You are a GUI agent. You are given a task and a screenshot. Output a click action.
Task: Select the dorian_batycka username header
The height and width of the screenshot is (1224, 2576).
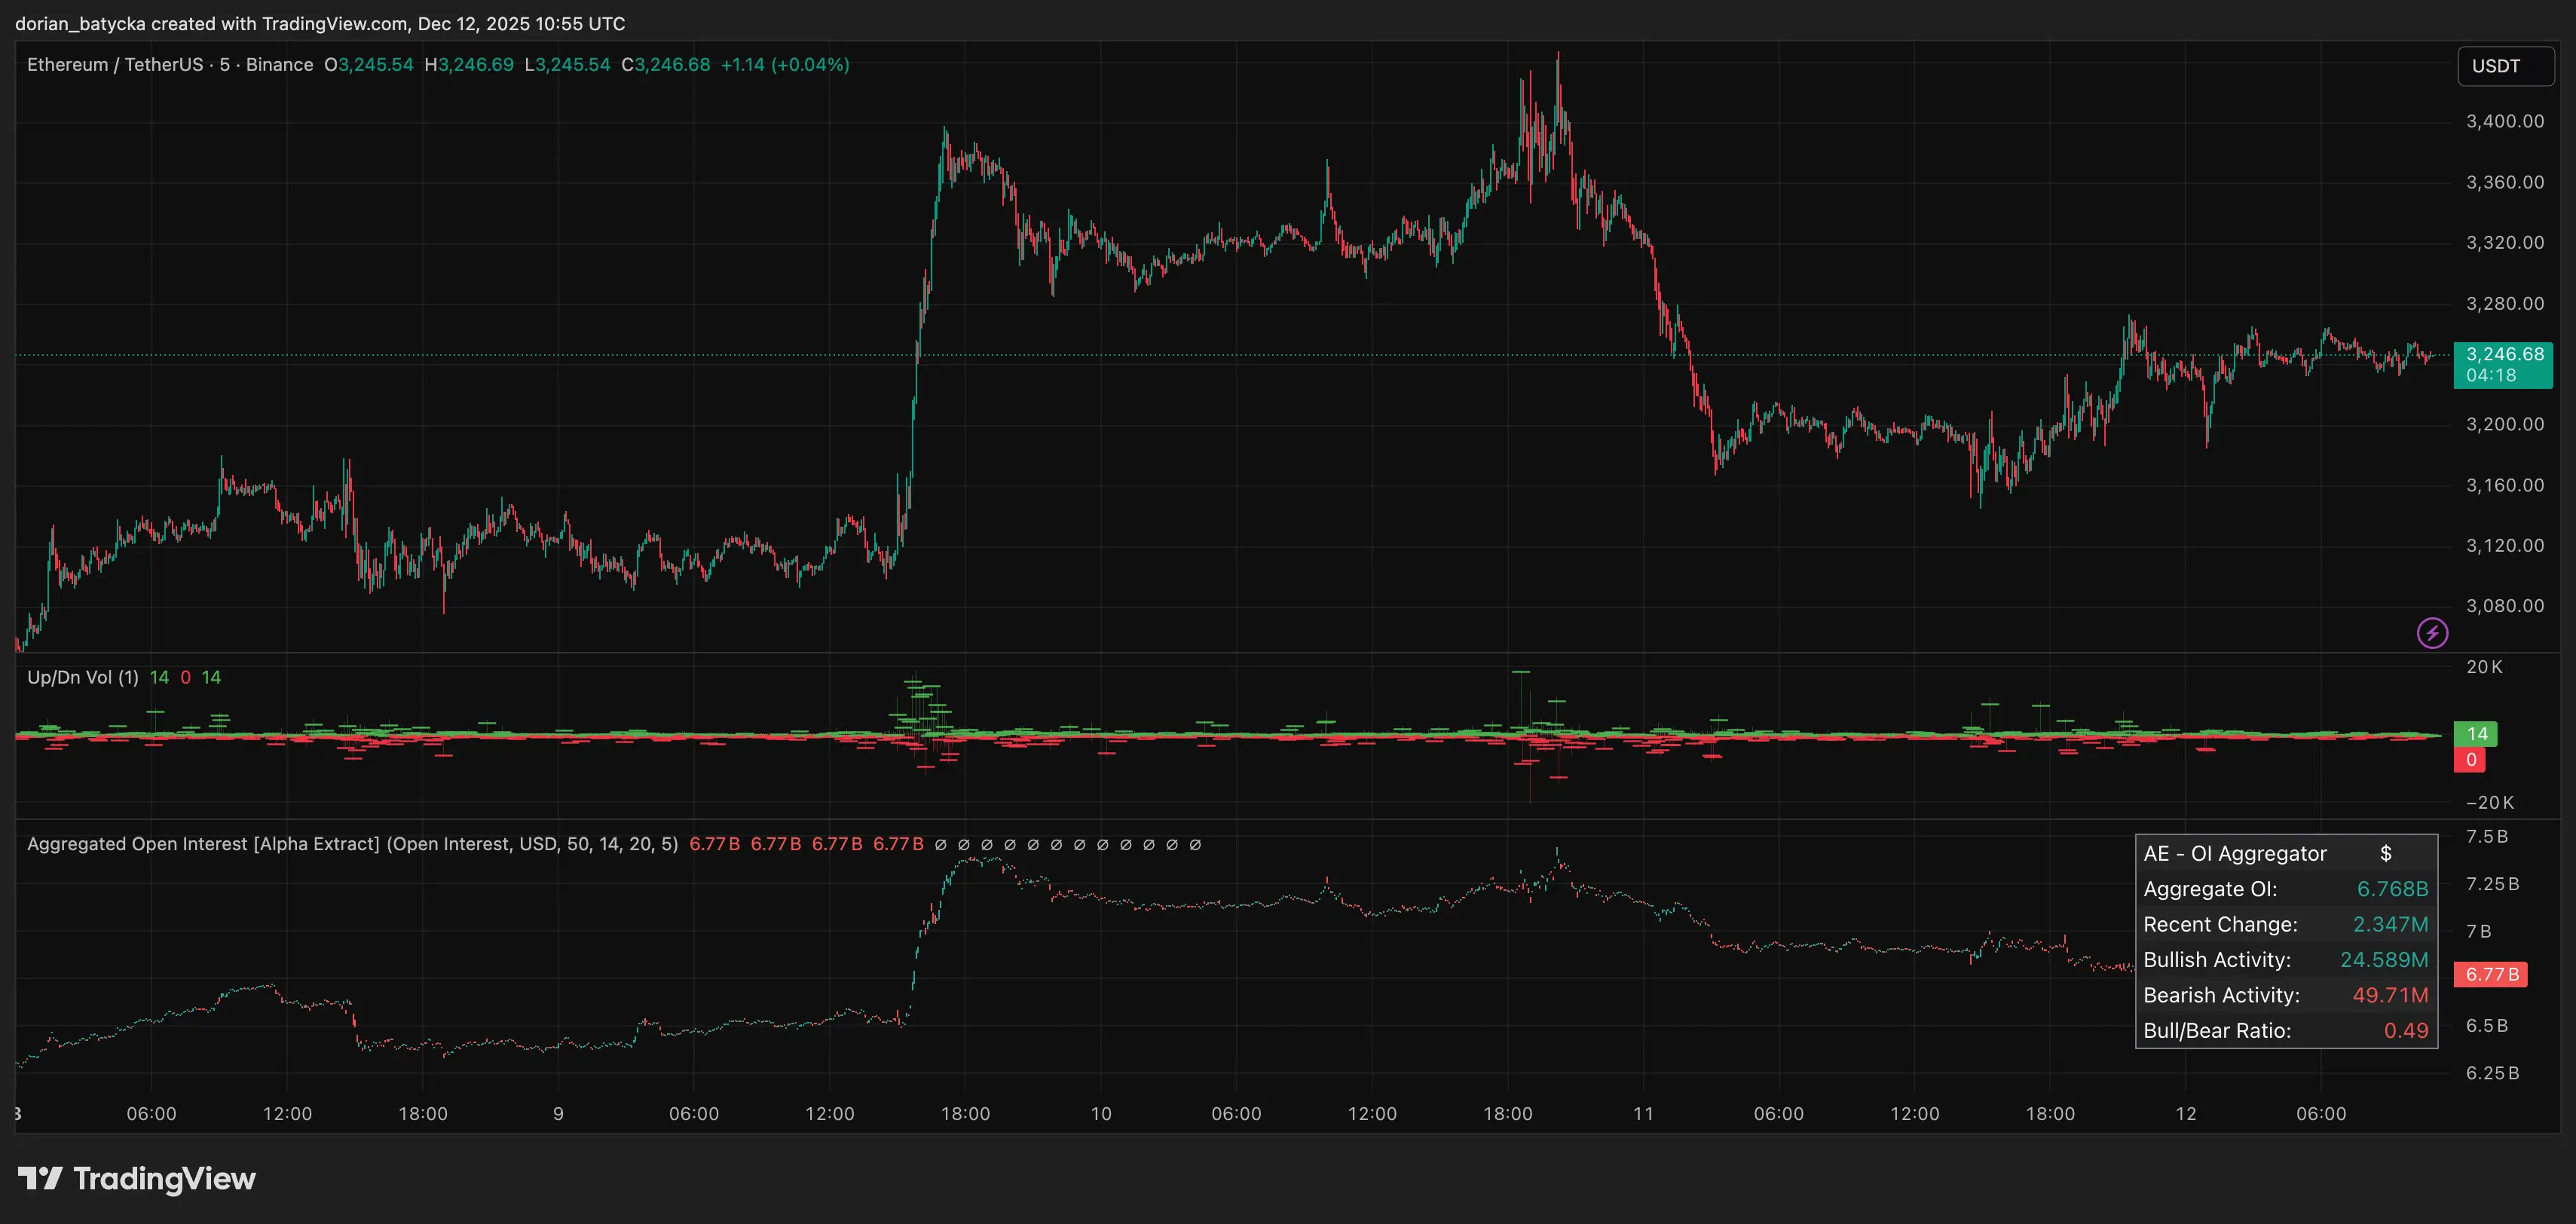click(x=83, y=23)
